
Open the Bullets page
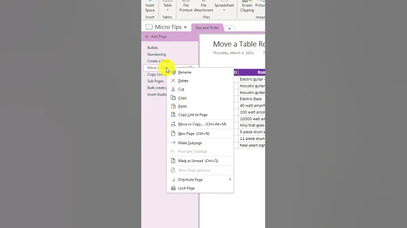153,47
